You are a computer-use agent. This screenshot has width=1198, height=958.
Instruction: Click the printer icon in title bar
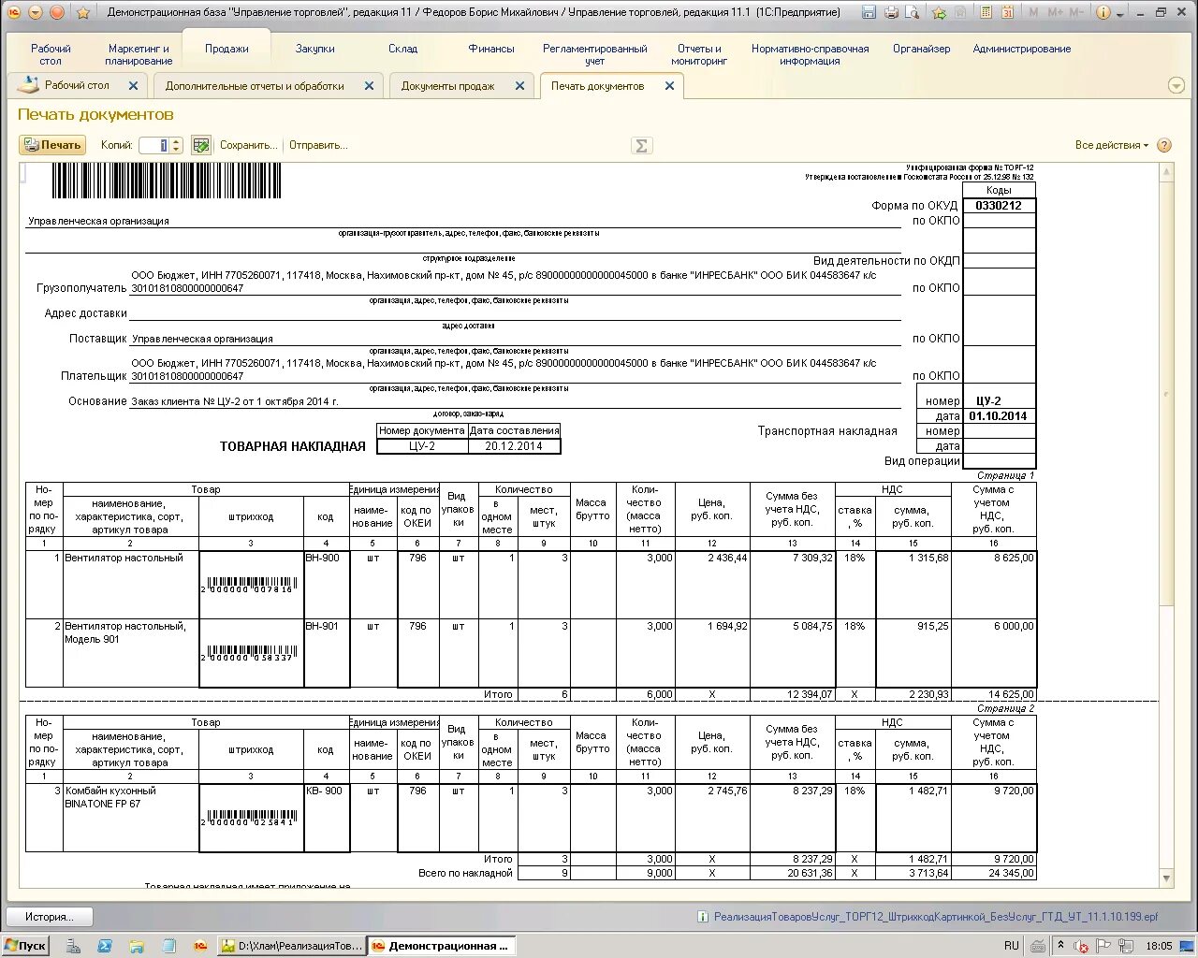coord(891,12)
